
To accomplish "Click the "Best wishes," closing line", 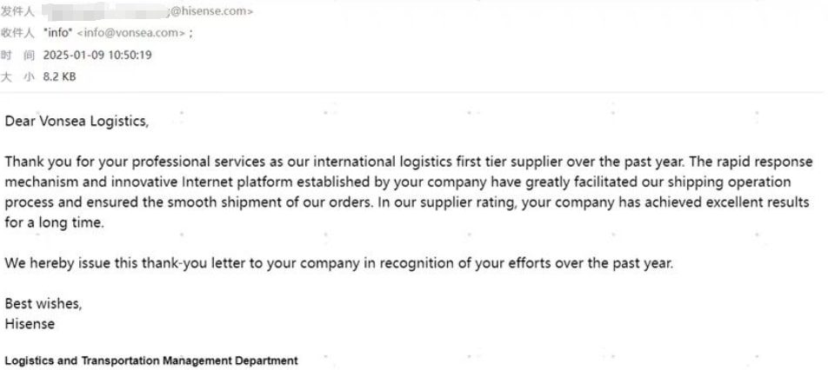I will pos(43,304).
